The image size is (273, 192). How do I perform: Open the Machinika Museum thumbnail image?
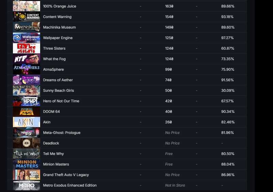point(27,27)
